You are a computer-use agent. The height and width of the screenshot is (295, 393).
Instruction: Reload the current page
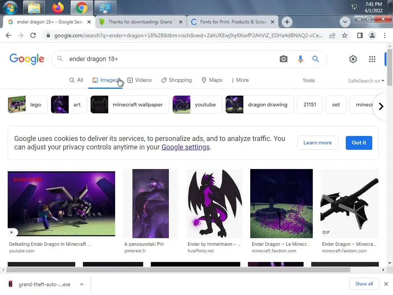click(x=33, y=35)
